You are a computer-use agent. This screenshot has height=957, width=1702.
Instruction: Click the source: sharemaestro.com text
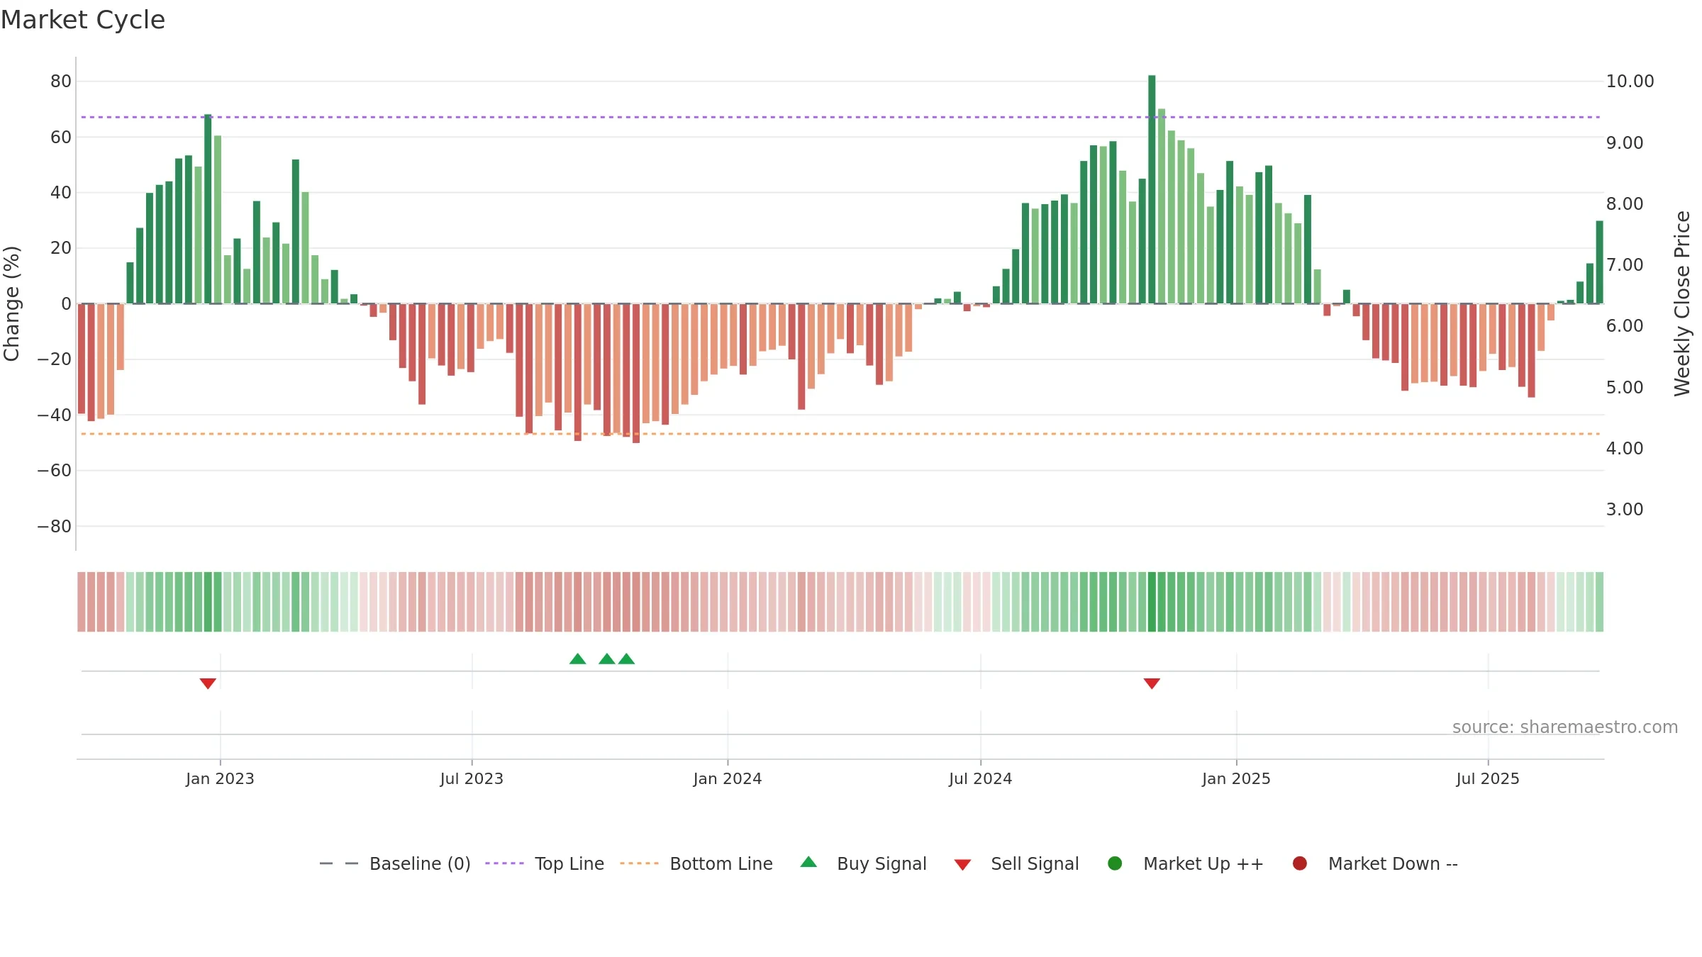[1565, 727]
